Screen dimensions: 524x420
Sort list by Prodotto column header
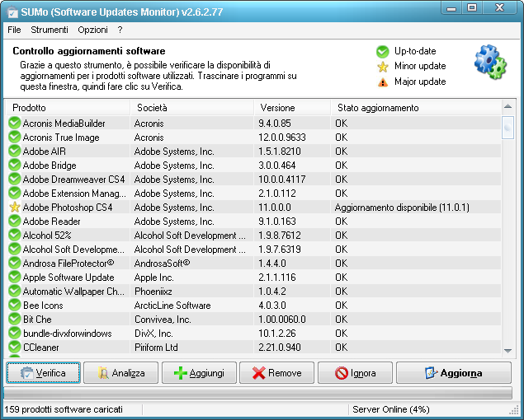[66, 108]
